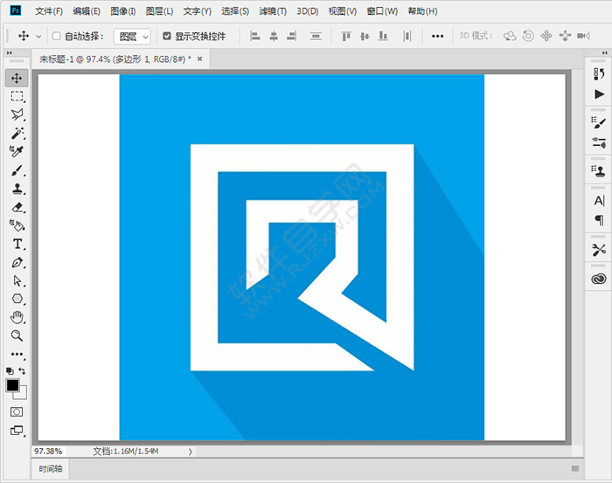Expand the Move tool preset picker
The image size is (612, 483).
(x=38, y=37)
